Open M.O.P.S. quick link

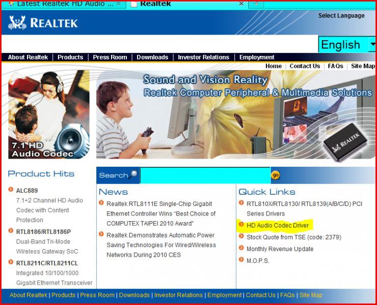click(x=258, y=261)
